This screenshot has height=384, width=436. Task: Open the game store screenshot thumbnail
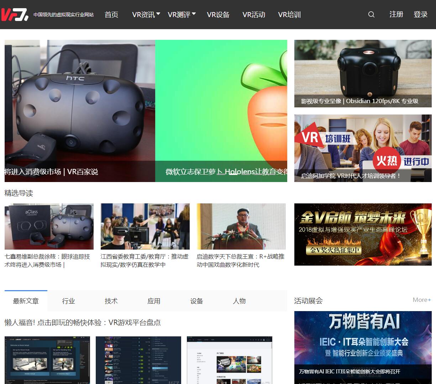(230, 360)
